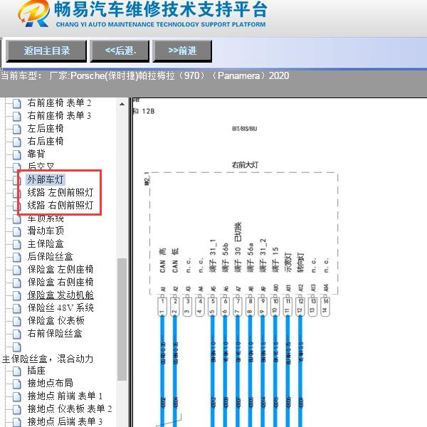Click the page icon beside 左后座椅

coord(17,129)
